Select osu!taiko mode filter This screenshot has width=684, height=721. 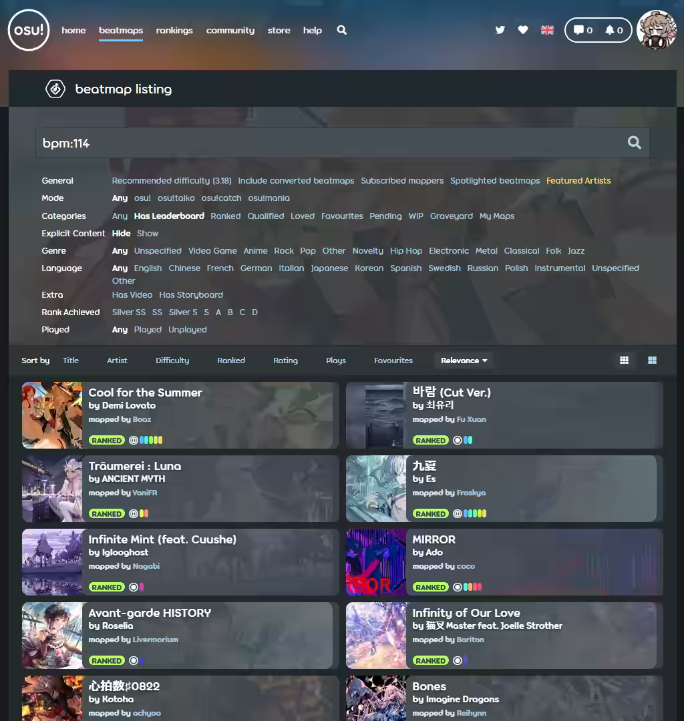[176, 198]
